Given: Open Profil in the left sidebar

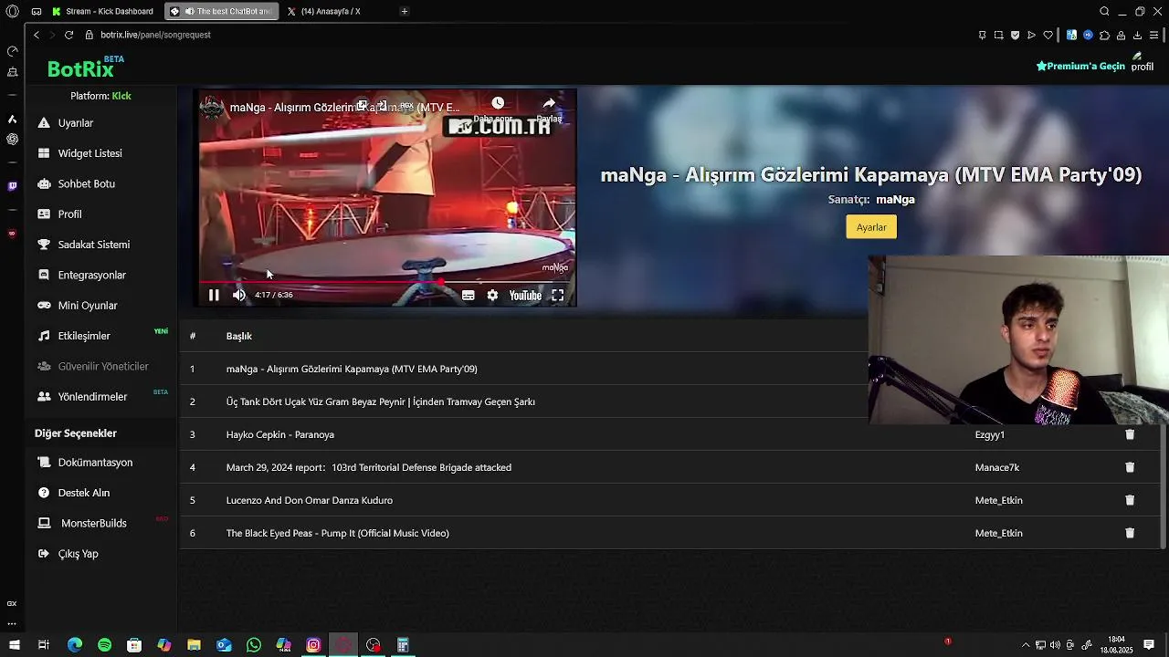Looking at the screenshot, I should click(x=69, y=214).
